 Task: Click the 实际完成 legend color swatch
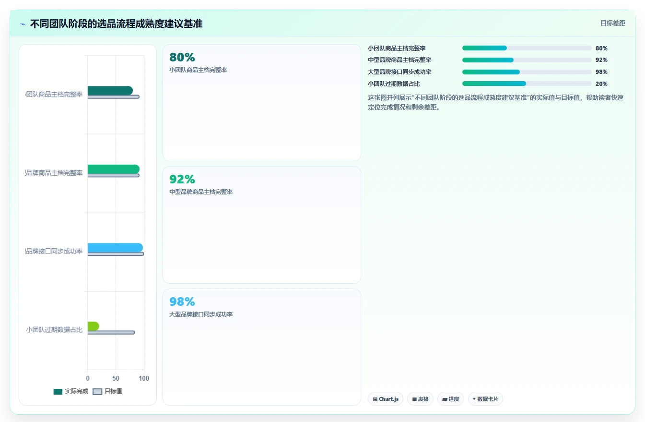pyautogui.click(x=58, y=391)
